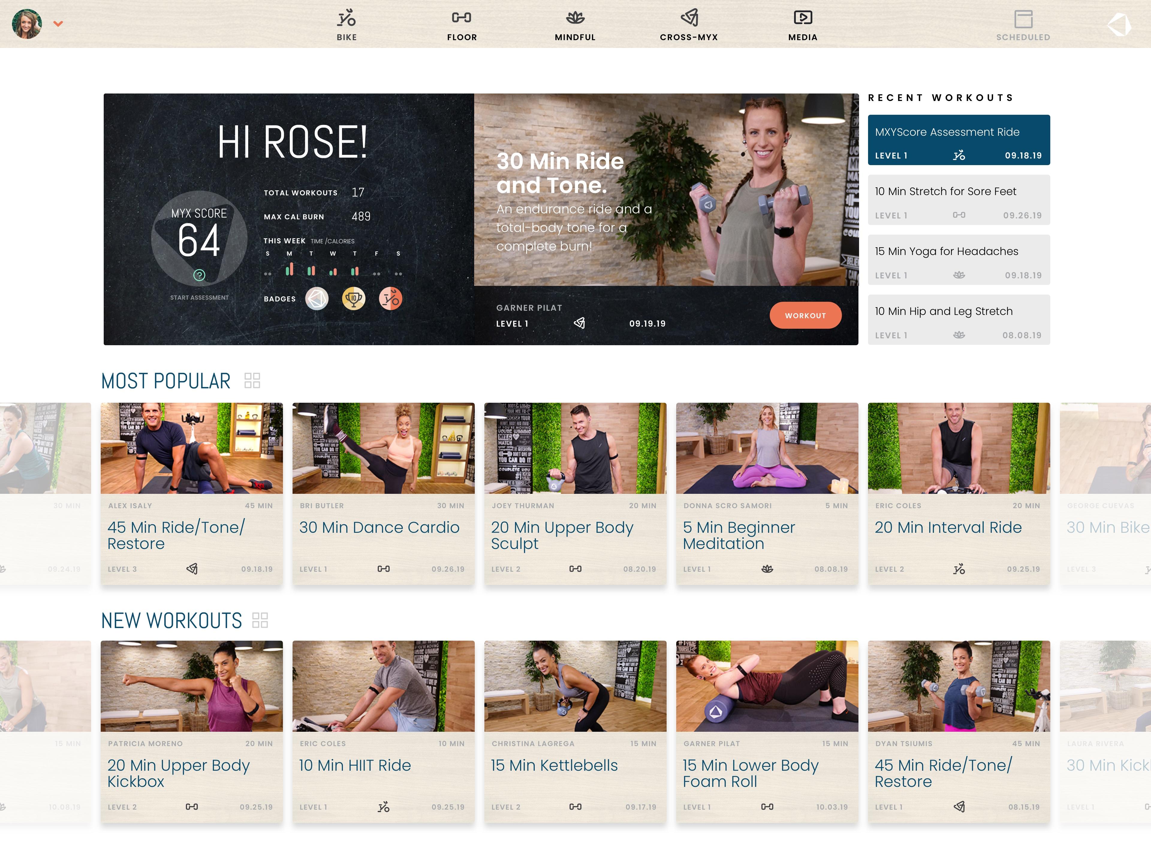
Task: Select MXYScore Assessment Ride recent workout
Action: tap(959, 140)
